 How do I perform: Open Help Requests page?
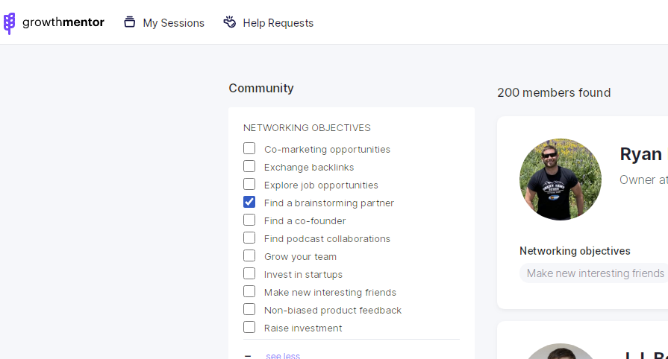tap(278, 23)
